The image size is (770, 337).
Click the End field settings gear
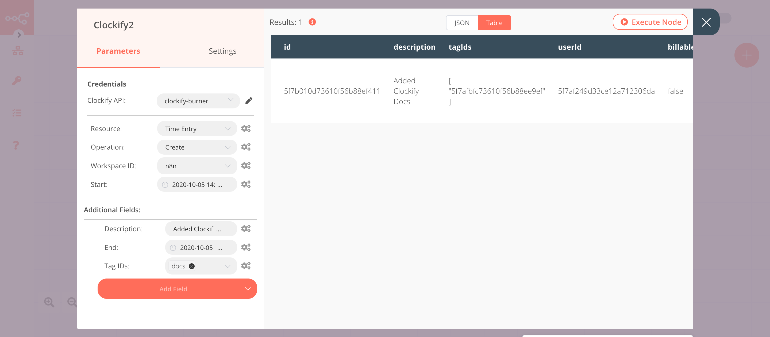[x=245, y=247]
